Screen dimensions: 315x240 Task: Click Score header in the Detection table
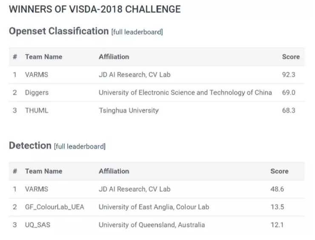[279, 171]
